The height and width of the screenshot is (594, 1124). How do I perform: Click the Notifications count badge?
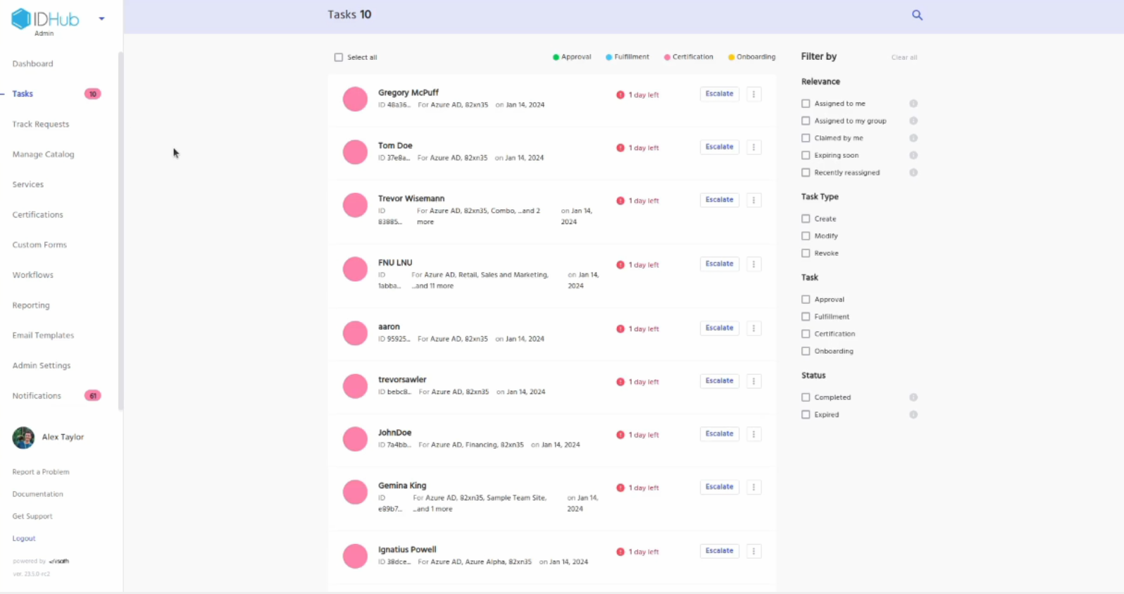92,396
